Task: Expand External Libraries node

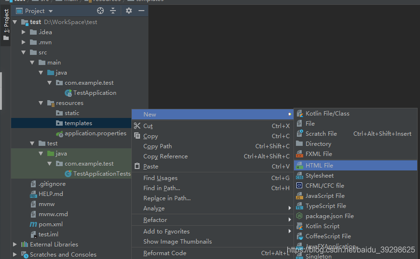Action: tap(15, 245)
